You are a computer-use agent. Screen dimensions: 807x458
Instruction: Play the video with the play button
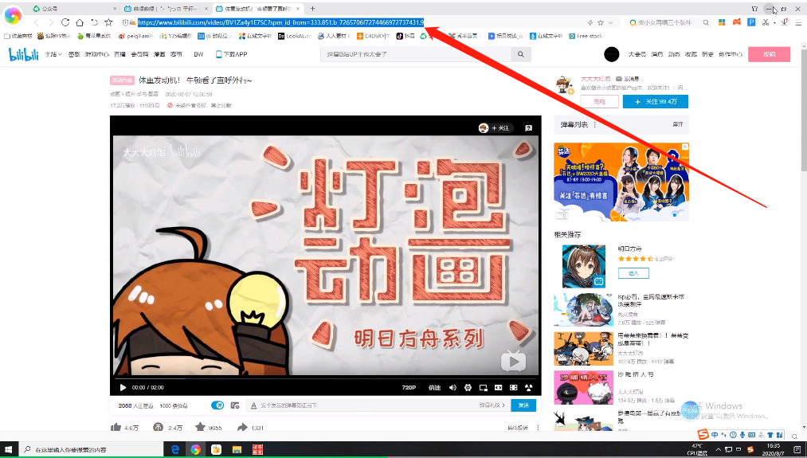(123, 387)
